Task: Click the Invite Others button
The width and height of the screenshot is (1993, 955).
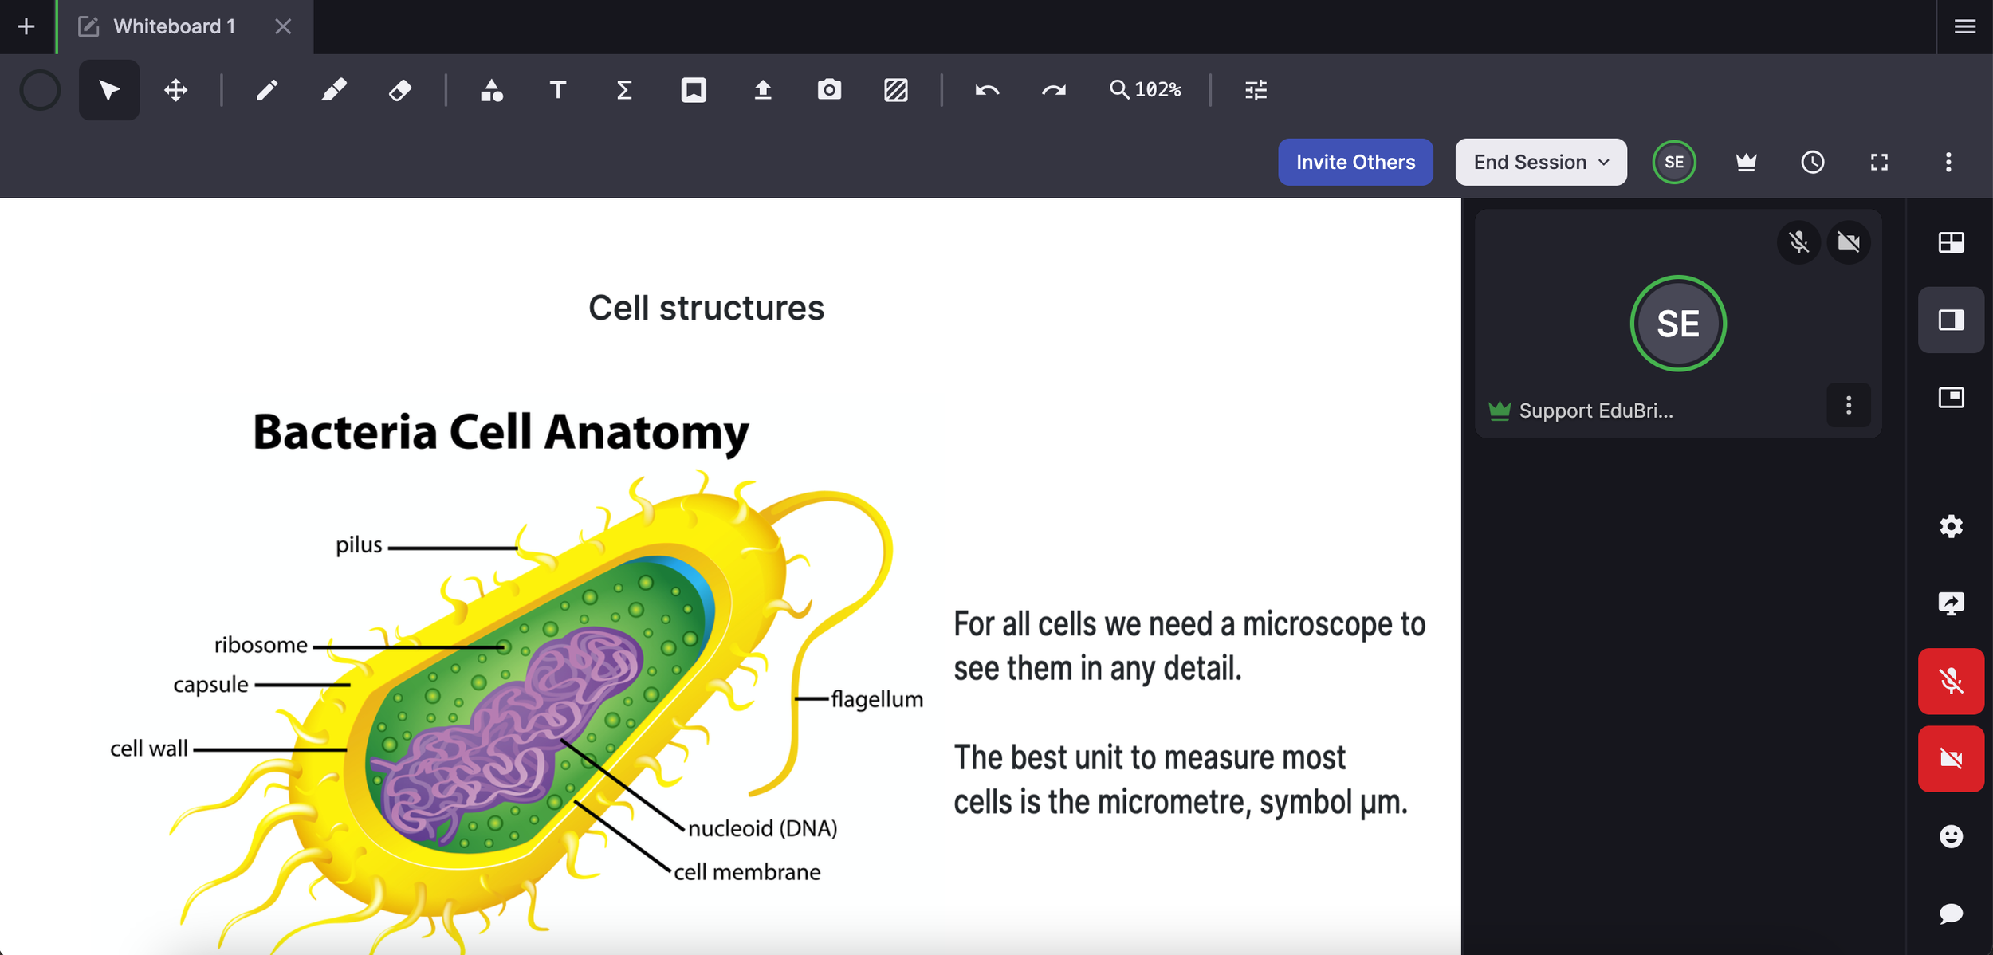Action: (1354, 163)
